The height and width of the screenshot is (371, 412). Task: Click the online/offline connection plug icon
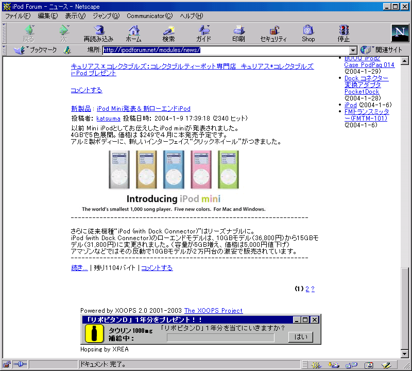pyautogui.click(x=20, y=364)
